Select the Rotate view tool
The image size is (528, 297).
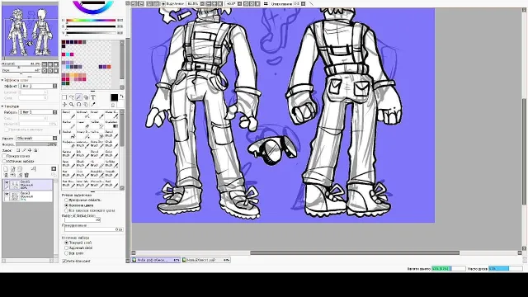(x=79, y=105)
